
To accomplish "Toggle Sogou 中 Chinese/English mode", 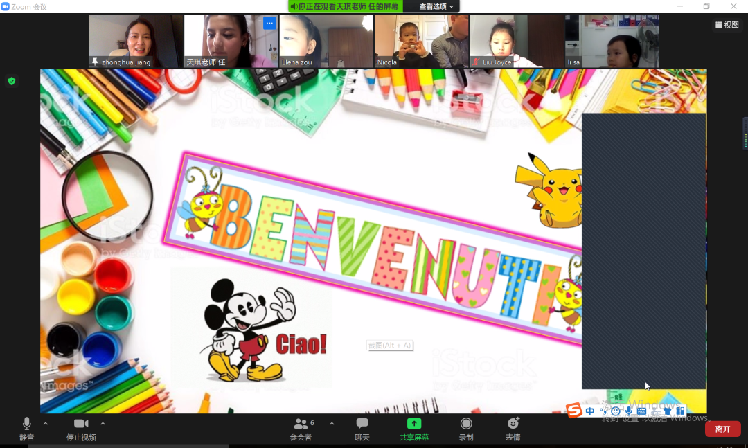I will click(590, 411).
